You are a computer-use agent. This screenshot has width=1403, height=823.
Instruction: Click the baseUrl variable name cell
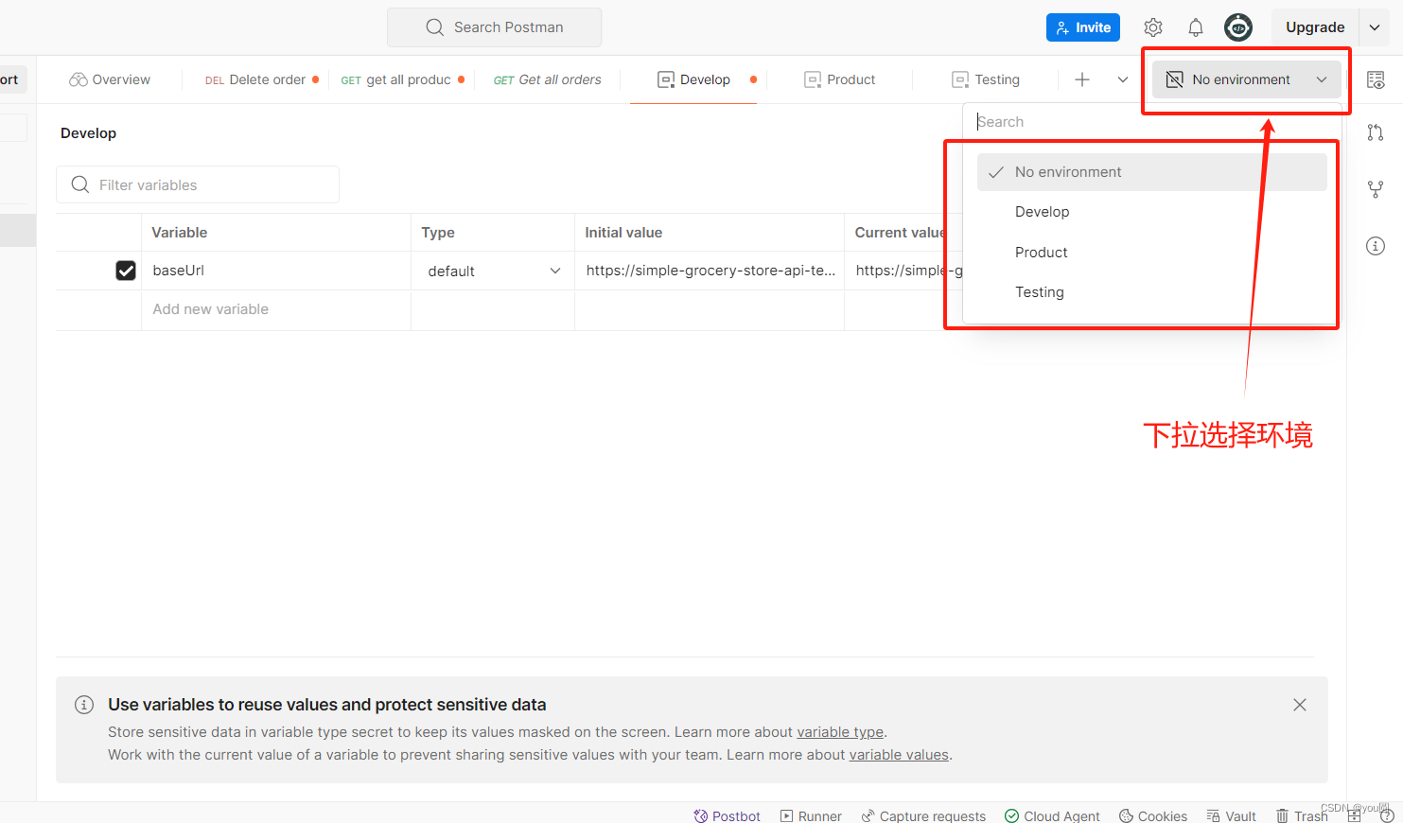point(276,271)
